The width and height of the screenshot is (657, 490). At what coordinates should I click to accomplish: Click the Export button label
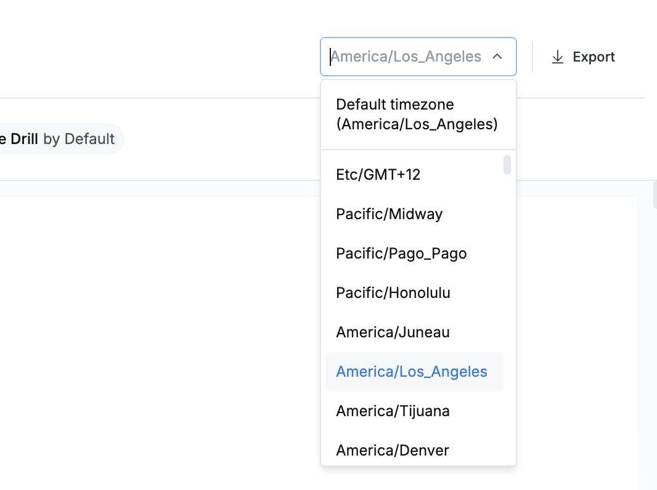(594, 57)
